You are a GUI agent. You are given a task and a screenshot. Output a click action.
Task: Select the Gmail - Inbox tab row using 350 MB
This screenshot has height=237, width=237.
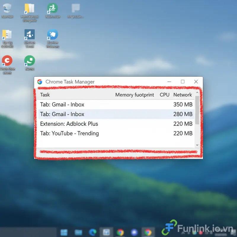116,105
